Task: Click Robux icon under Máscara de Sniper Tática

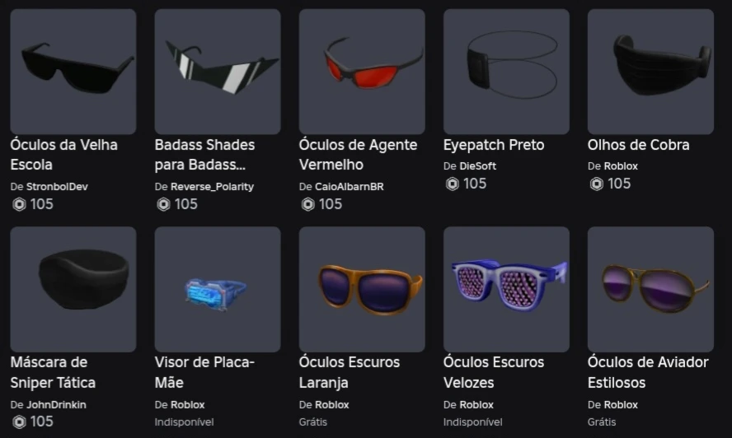Action: click(x=19, y=422)
